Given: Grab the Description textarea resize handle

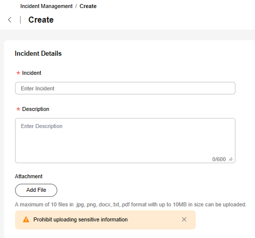Looking at the screenshot, I should click(x=231, y=159).
